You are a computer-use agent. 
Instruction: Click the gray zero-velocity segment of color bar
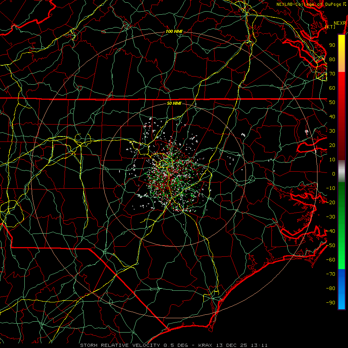point(341,171)
